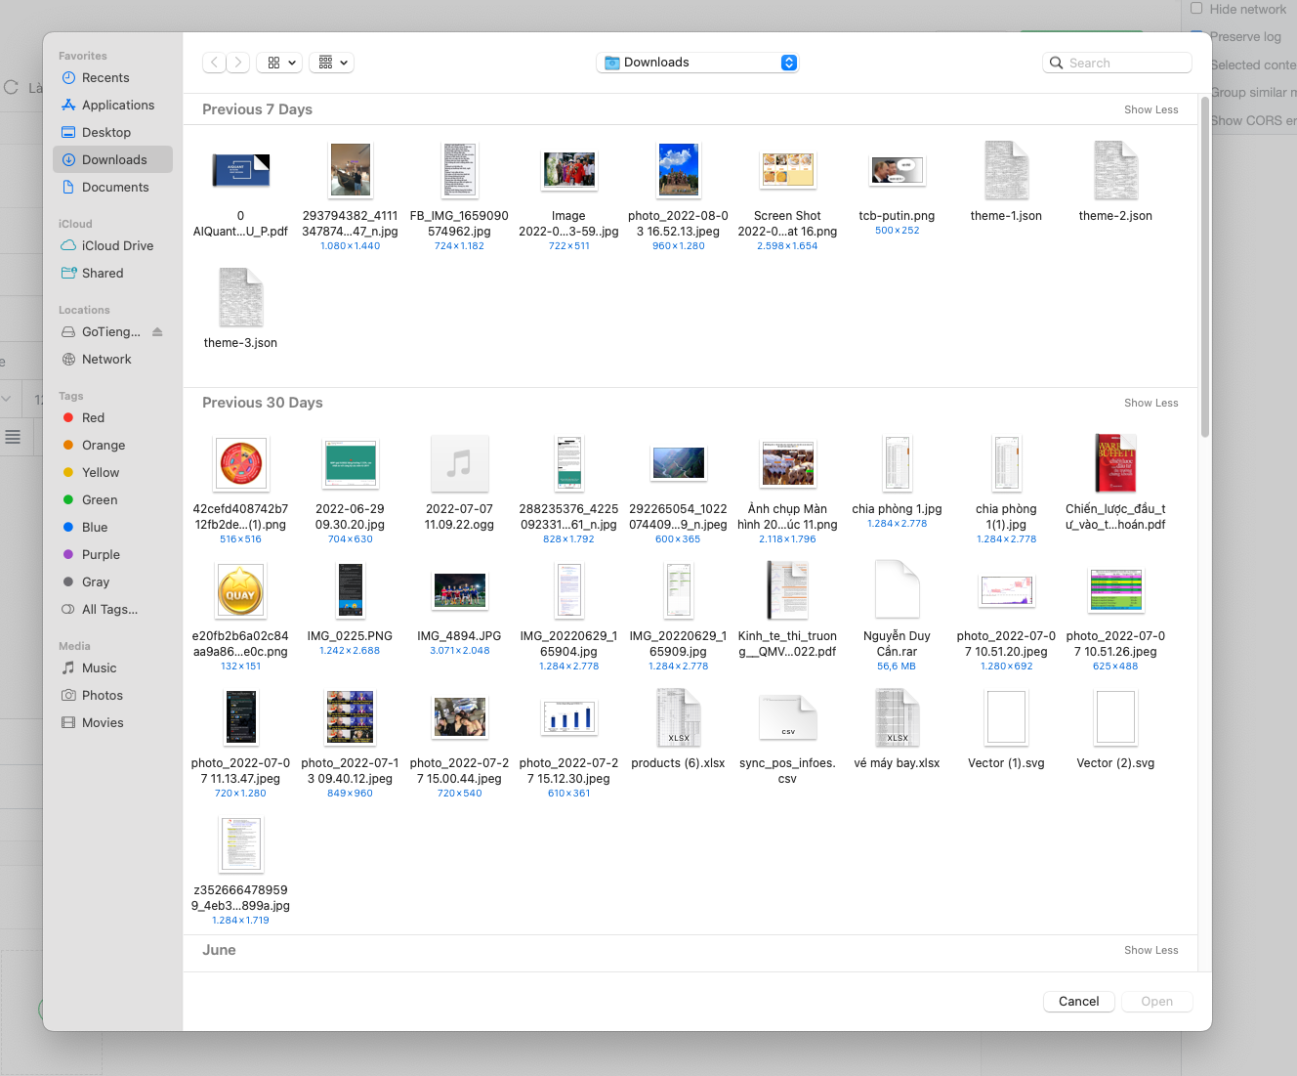Eject the GoTieng disk in sidebar
Viewport: 1297px width, 1076px height.
click(x=157, y=332)
